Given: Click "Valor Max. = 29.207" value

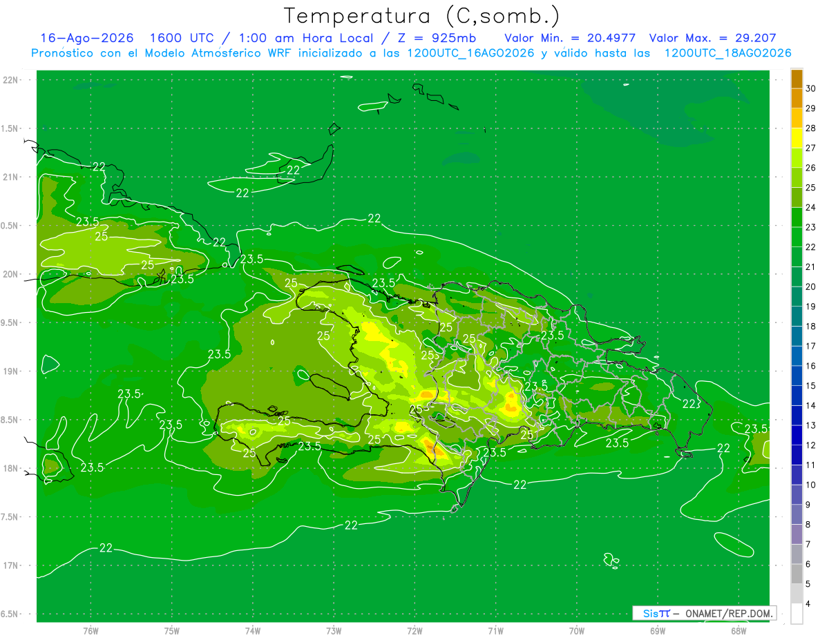Looking at the screenshot, I should tap(712, 38).
